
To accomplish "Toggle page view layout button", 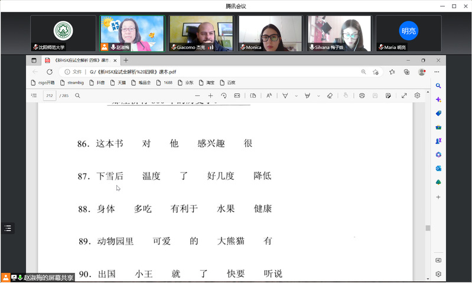I will pos(253,96).
